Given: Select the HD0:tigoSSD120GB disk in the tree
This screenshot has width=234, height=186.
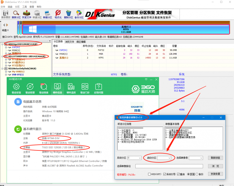Looking at the screenshot, I should (x=23, y=44).
